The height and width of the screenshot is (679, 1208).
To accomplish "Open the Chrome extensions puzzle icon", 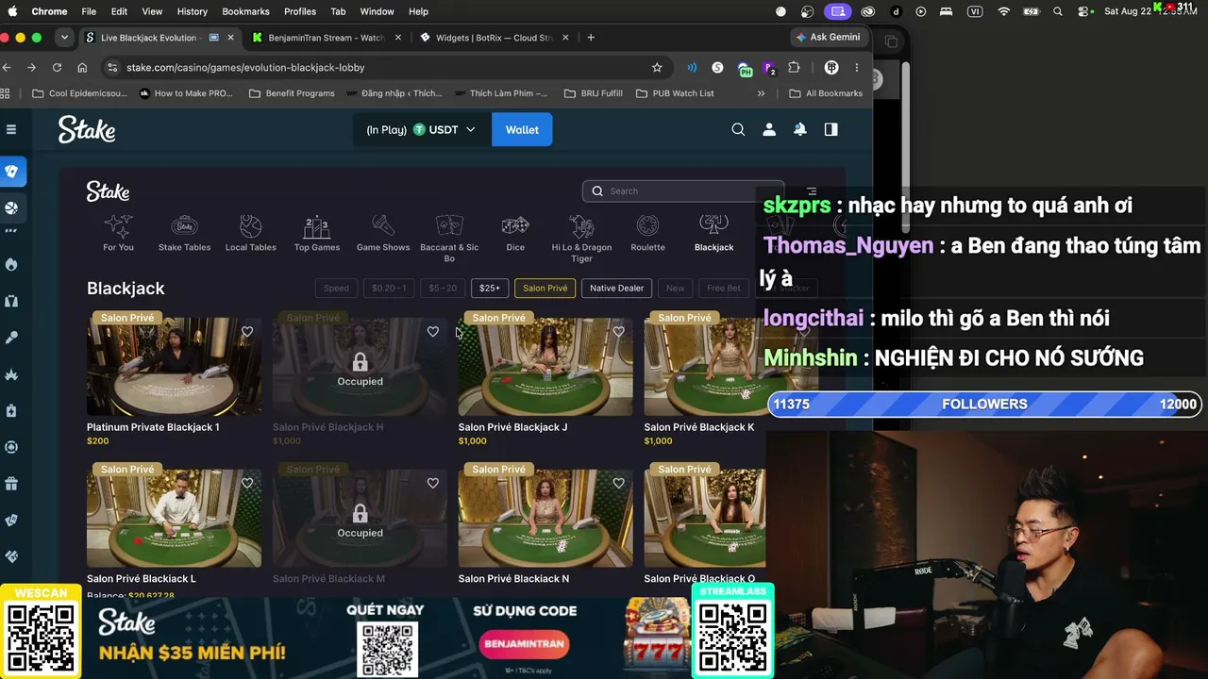I will click(x=794, y=68).
